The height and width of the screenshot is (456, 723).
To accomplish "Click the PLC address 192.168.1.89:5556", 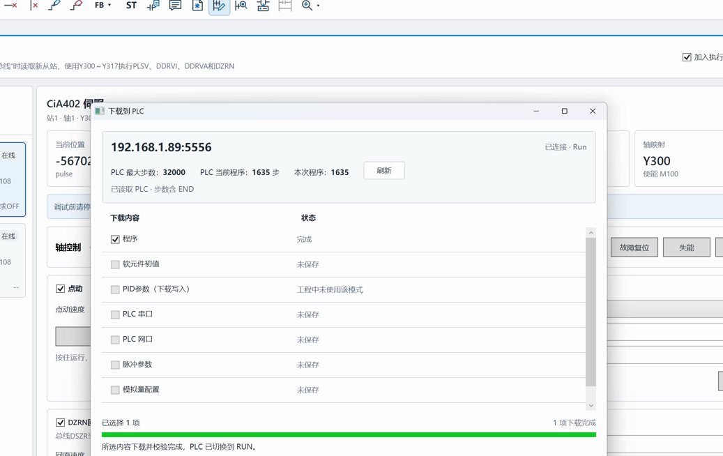I will coord(161,147).
